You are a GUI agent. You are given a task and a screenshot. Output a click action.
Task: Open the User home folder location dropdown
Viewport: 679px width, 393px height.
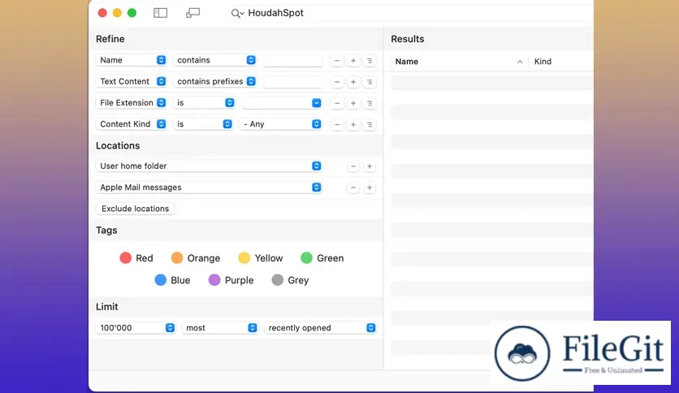(x=209, y=166)
